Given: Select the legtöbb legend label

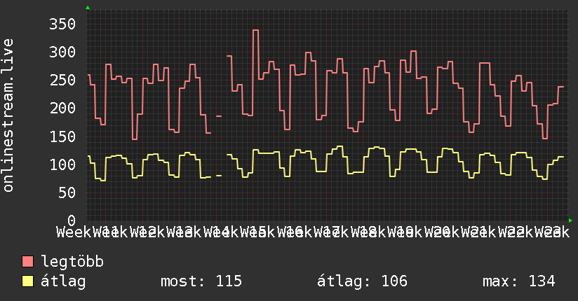Looking at the screenshot, I should [x=72, y=262].
